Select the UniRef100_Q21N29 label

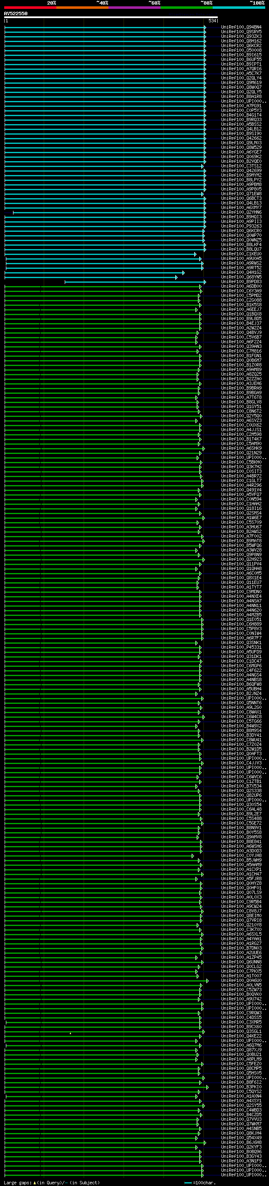(x=241, y=453)
